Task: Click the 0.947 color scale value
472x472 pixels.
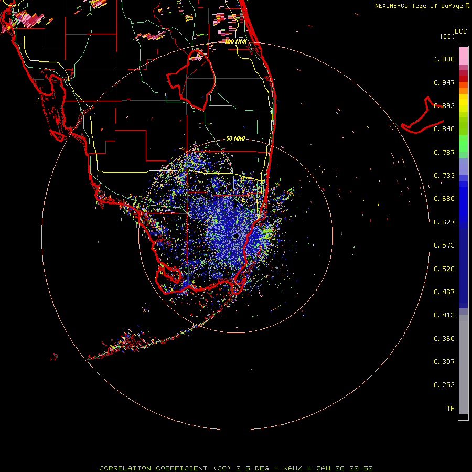Action: 444,82
